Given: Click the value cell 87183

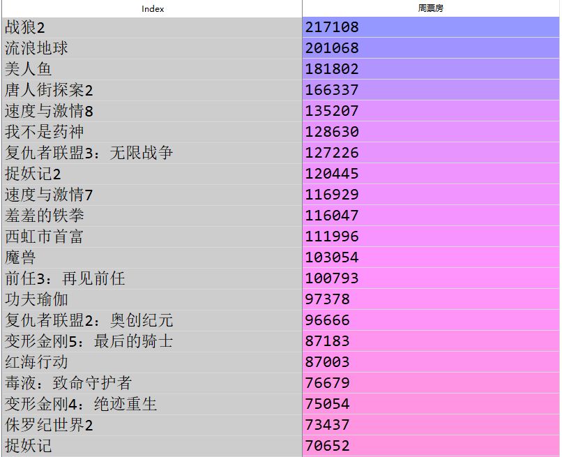Looking at the screenshot, I should (430, 341).
